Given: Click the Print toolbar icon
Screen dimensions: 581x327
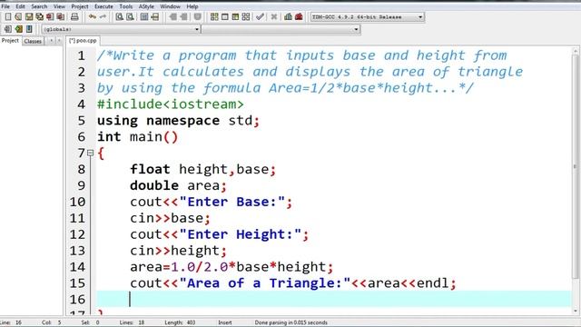Looking at the screenshot, I should click(74, 16).
